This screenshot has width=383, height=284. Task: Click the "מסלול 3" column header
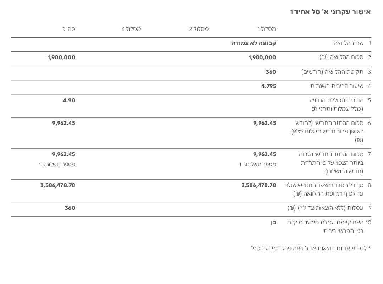pos(131,29)
